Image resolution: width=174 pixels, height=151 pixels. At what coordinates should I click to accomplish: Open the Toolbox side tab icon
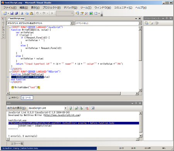3,19
